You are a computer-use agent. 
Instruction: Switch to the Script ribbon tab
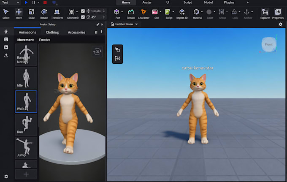pyautogui.click(x=188, y=3)
